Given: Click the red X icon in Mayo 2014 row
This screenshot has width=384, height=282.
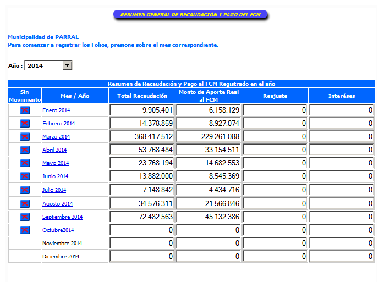Looking at the screenshot, I should pyautogui.click(x=25, y=163).
